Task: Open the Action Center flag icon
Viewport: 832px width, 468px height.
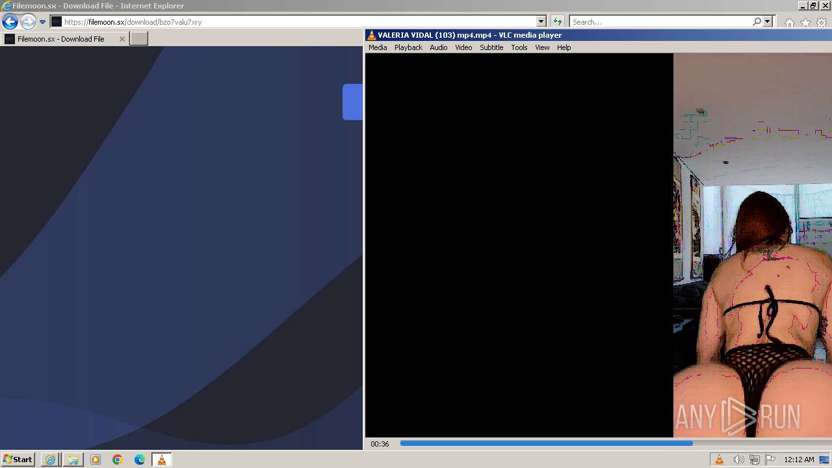Action: (x=770, y=460)
